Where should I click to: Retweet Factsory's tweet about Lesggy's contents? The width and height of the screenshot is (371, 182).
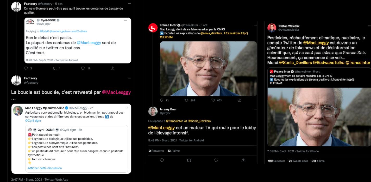coord(55,68)
